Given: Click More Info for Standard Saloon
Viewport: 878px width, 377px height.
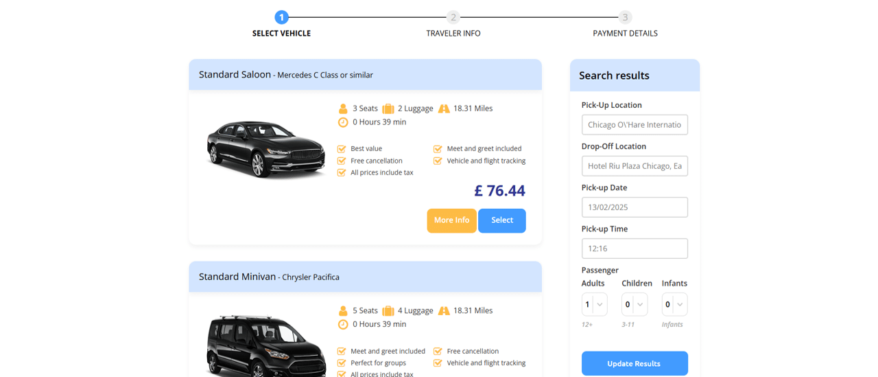Looking at the screenshot, I should tap(451, 220).
